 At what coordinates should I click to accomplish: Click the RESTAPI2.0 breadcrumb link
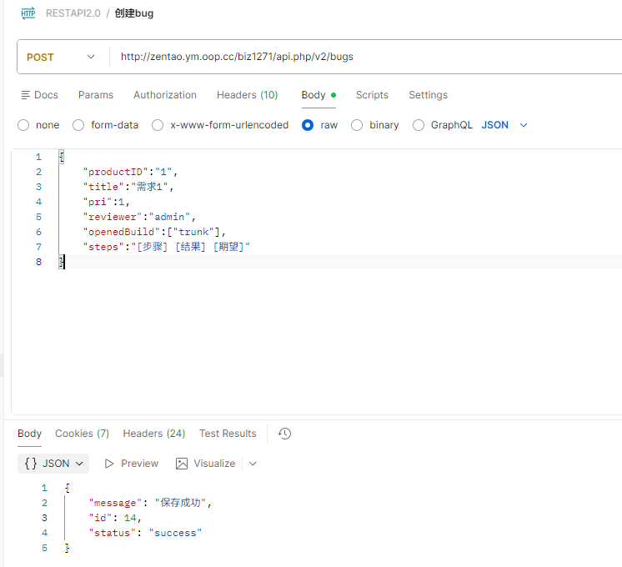click(x=73, y=13)
